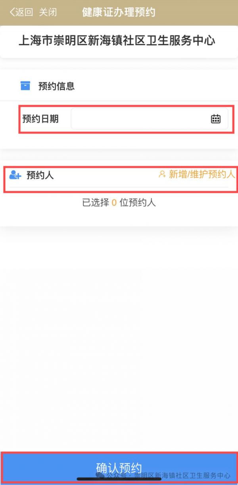Focus the empty appointment date field
Image resolution: width=238 pixels, height=485 pixels.
pyautogui.click(x=150, y=118)
